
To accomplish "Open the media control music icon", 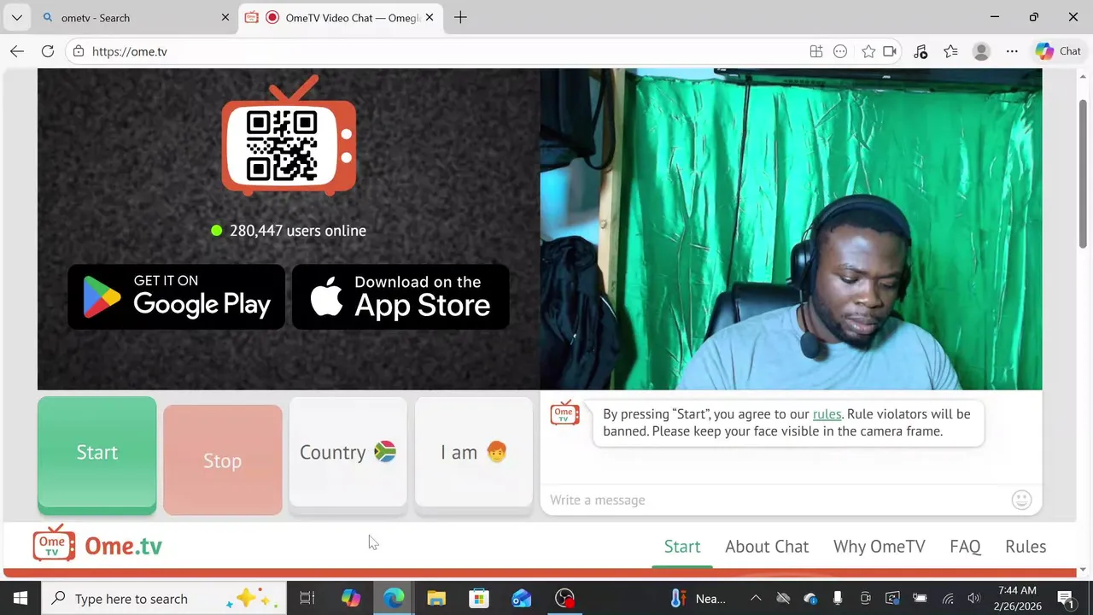I will click(x=921, y=51).
